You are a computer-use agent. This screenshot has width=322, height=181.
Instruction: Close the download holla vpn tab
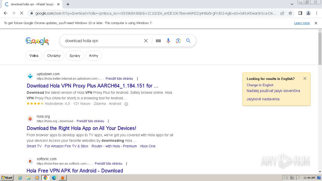(58, 4)
